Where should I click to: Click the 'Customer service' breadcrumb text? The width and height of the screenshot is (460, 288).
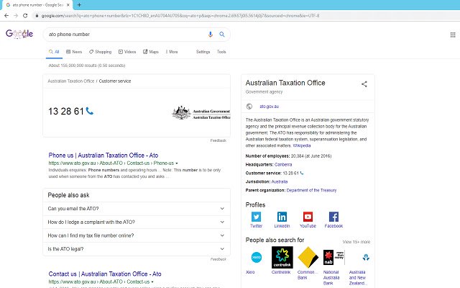click(115, 81)
